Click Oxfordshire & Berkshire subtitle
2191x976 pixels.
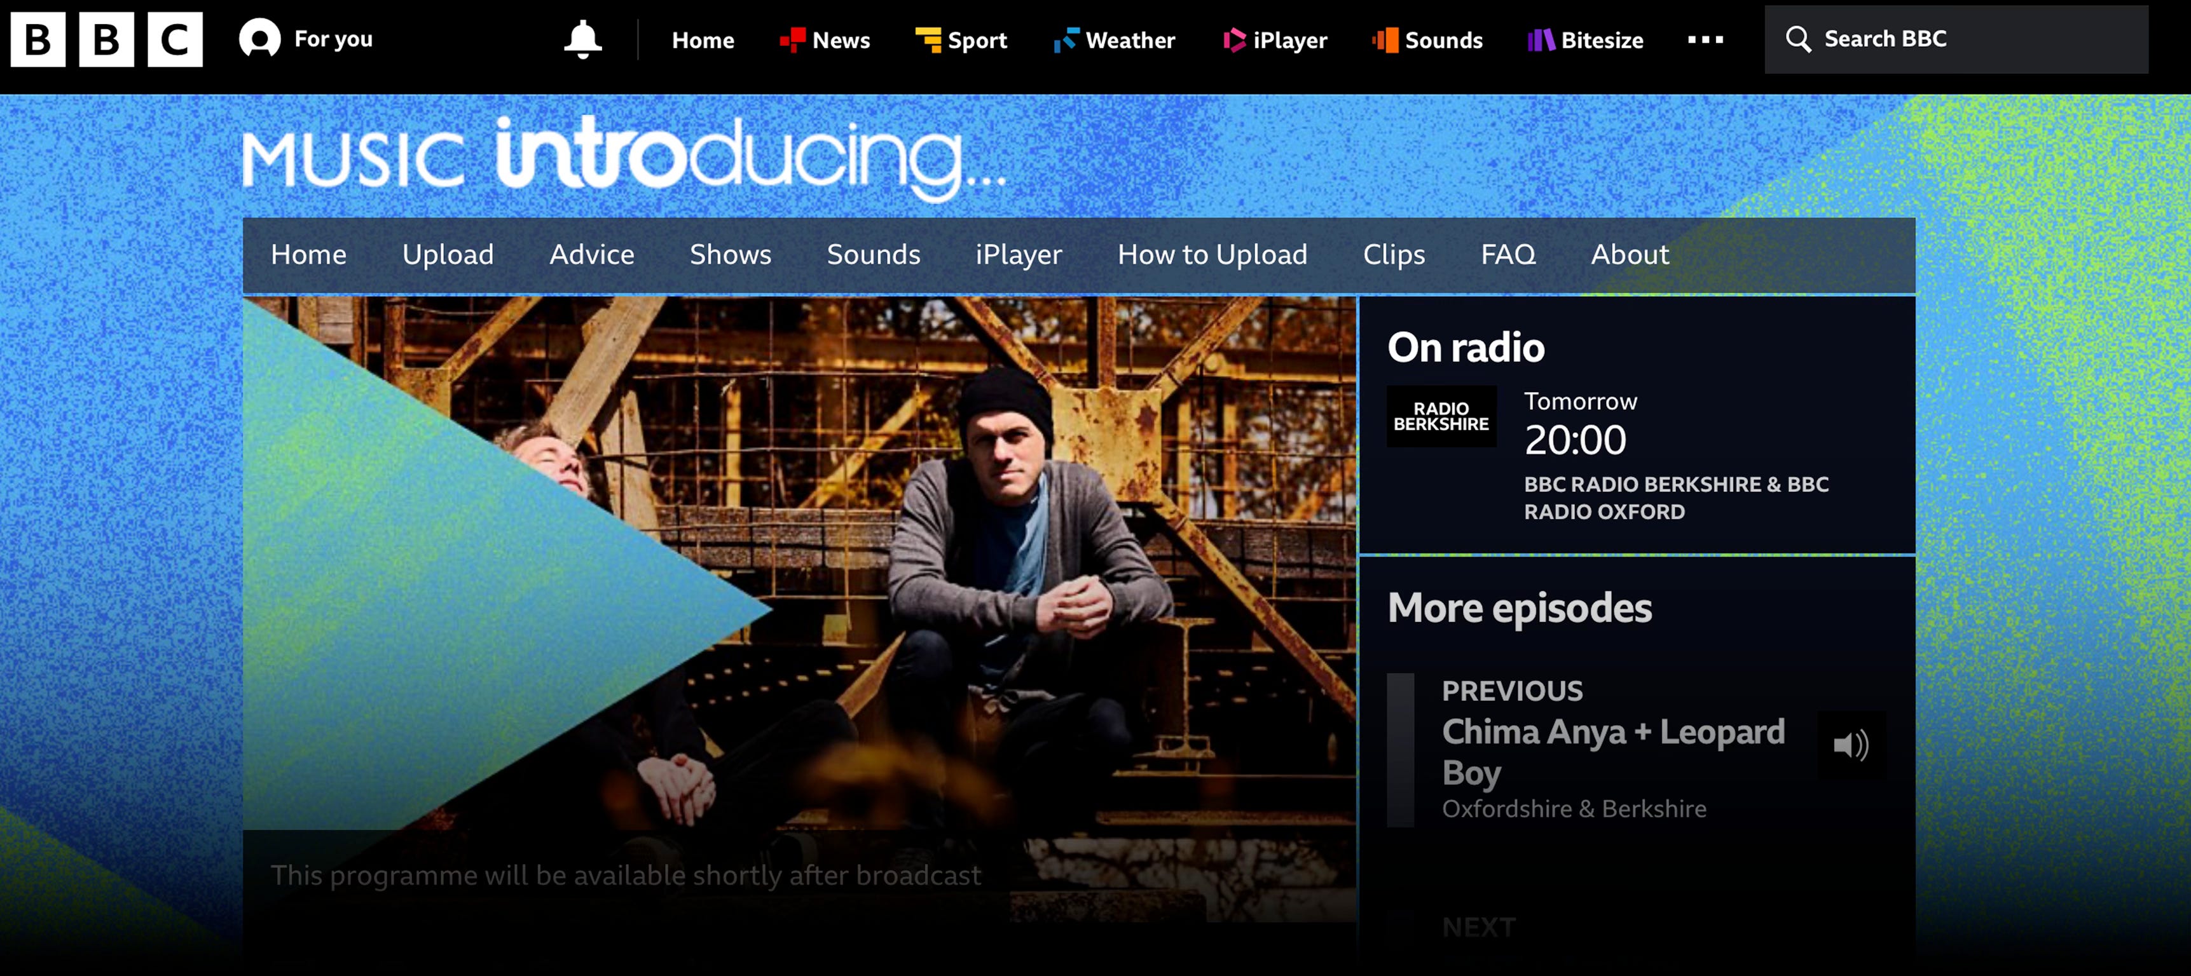coord(1574,808)
